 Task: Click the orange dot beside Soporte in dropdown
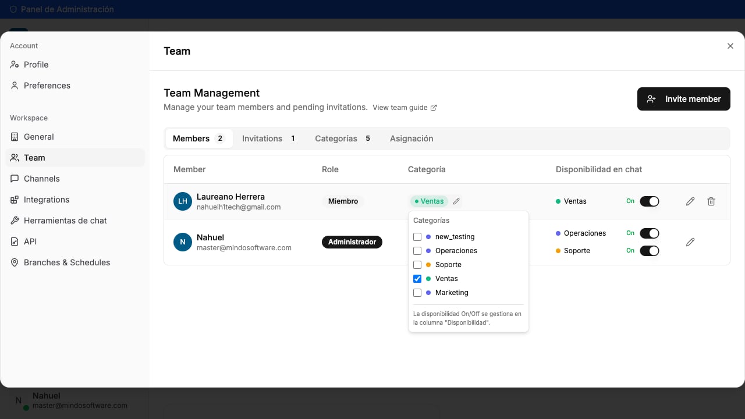[x=428, y=265]
